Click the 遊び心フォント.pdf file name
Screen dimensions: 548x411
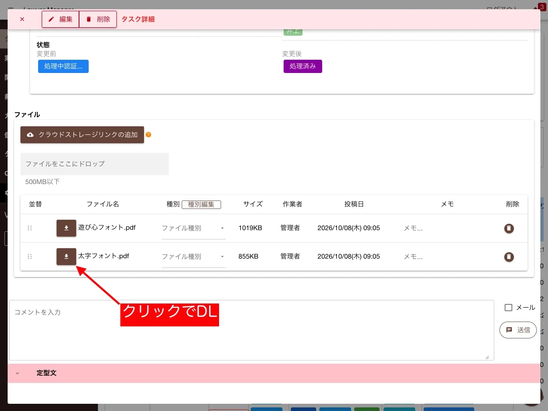click(x=107, y=227)
